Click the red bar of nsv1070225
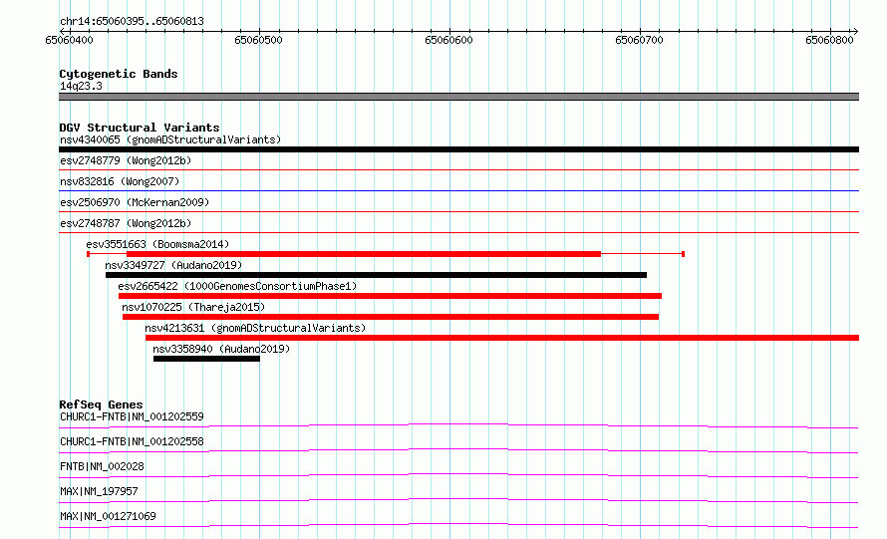Screen dimensions: 887x539 tap(391, 317)
